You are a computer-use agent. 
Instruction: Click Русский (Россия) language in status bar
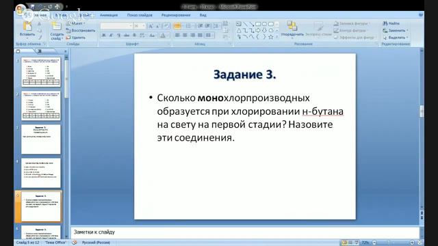[96, 243]
